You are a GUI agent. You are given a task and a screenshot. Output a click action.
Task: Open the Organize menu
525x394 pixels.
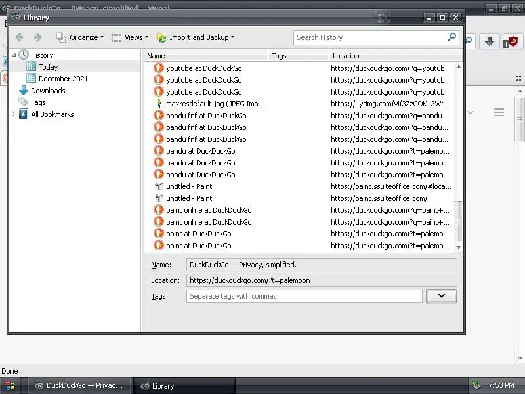[x=79, y=37]
